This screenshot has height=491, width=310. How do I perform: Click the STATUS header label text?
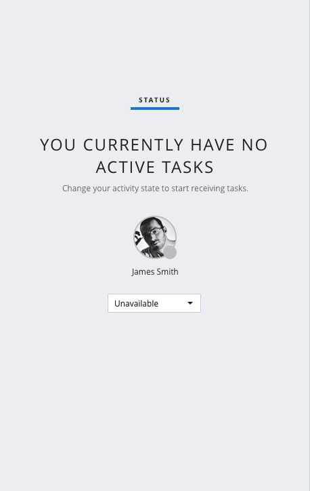[x=155, y=100]
